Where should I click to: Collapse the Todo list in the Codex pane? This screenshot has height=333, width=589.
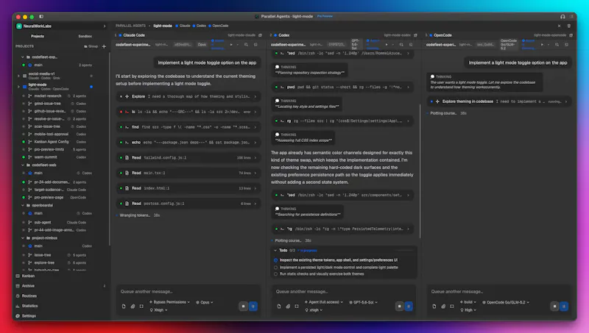tap(275, 251)
